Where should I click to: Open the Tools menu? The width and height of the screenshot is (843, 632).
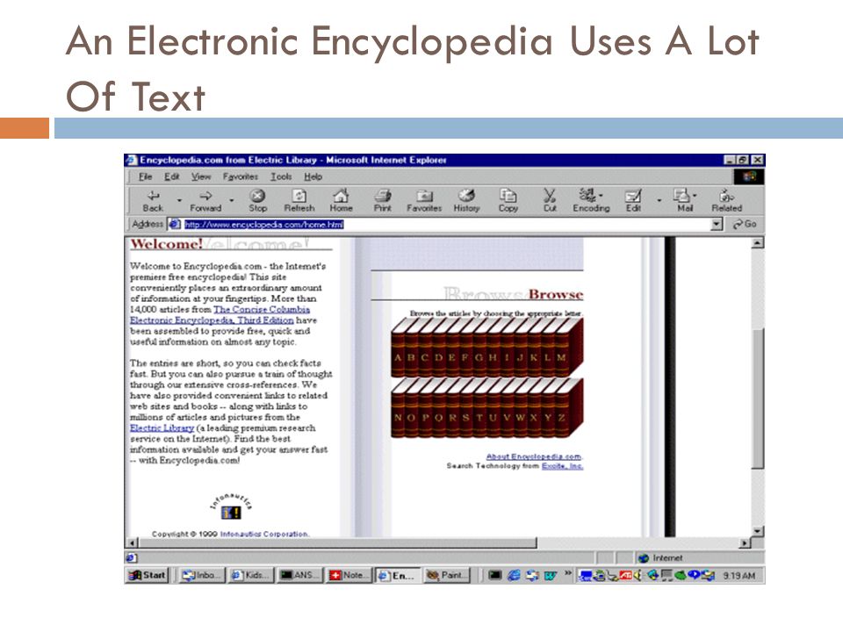(x=281, y=176)
